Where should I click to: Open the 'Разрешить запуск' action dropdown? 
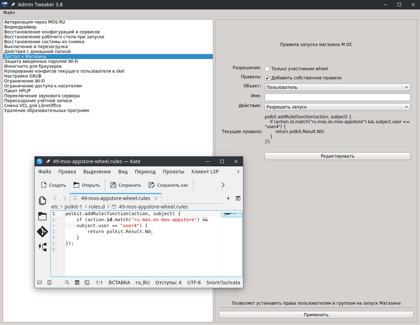point(337,107)
